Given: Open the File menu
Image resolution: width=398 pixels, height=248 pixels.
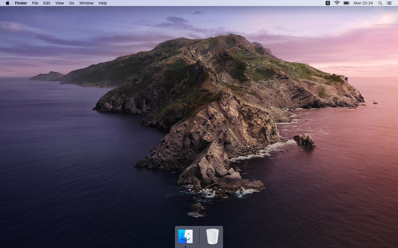Looking at the screenshot, I should (35, 3).
